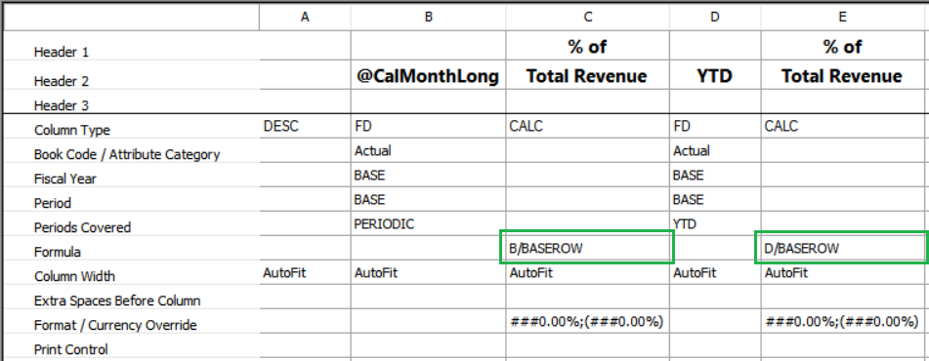Click Extra Spaces Before Column row label
This screenshot has height=361, width=929.
[116, 301]
